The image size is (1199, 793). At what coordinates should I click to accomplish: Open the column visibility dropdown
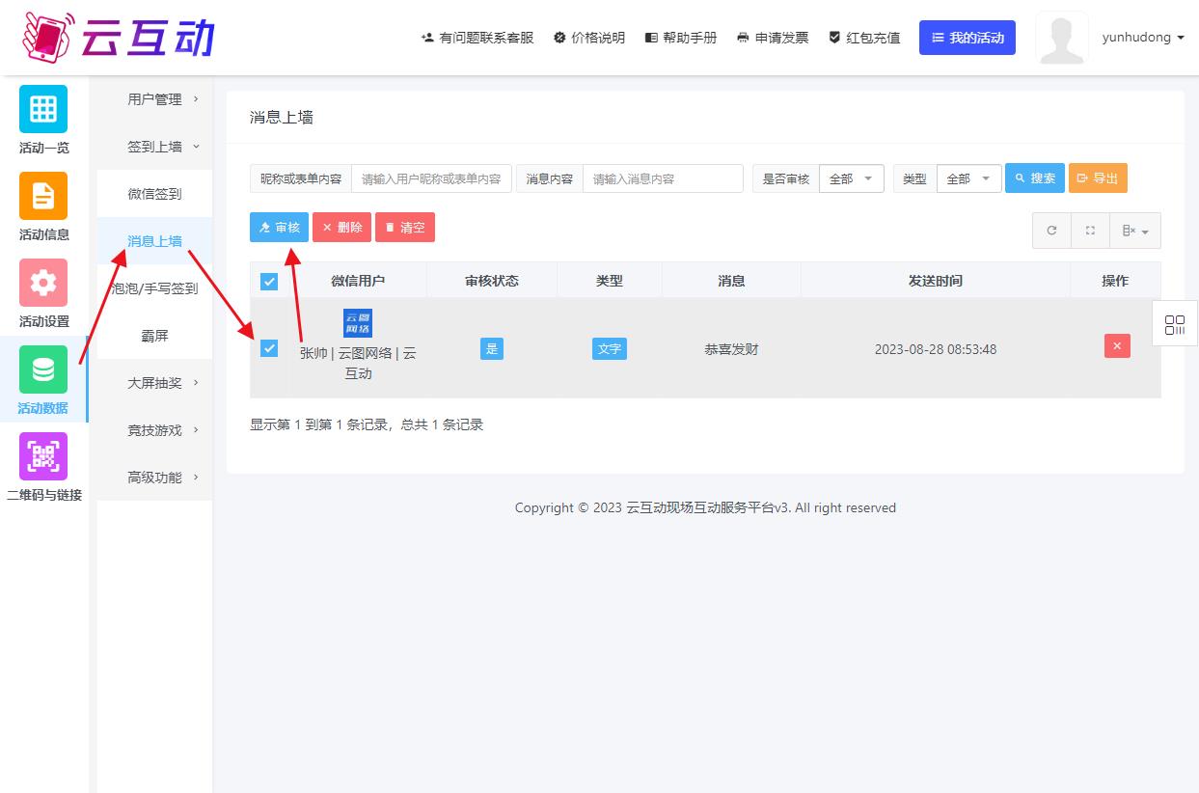(x=1134, y=231)
